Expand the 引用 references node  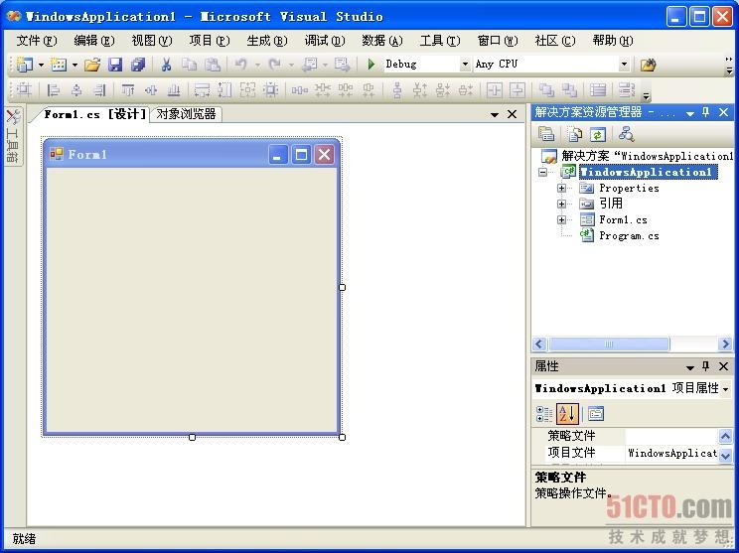(x=561, y=204)
